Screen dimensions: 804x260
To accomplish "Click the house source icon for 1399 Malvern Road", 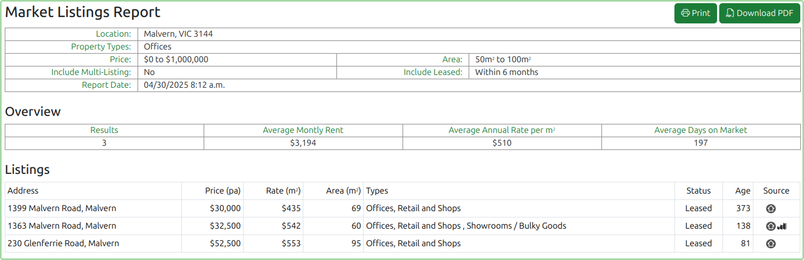I will point(770,208).
